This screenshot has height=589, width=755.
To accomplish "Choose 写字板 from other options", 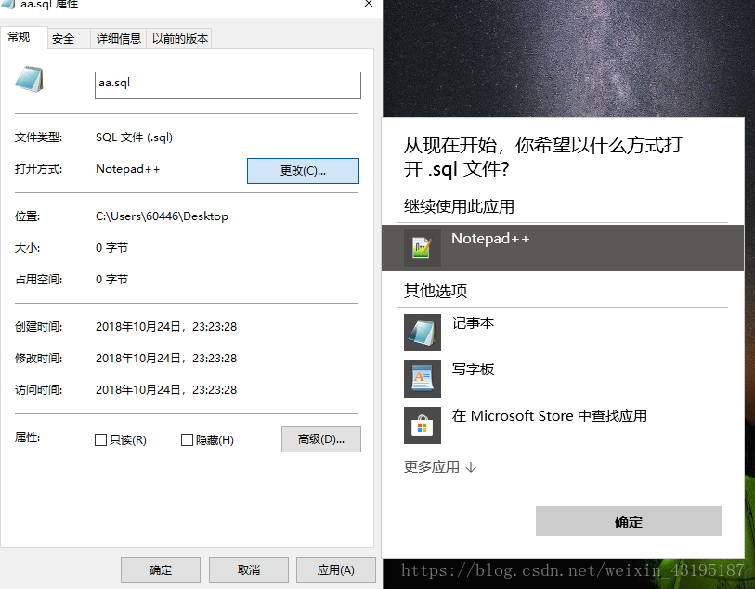I will (x=563, y=378).
